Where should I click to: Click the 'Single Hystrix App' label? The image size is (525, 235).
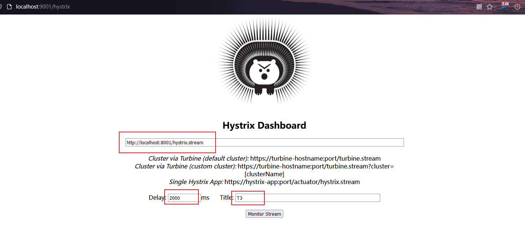click(x=196, y=182)
